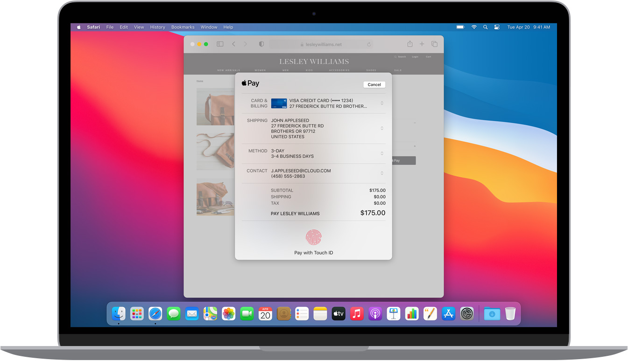Show the tab overview icon in Safari
The image size is (628, 361).
434,44
